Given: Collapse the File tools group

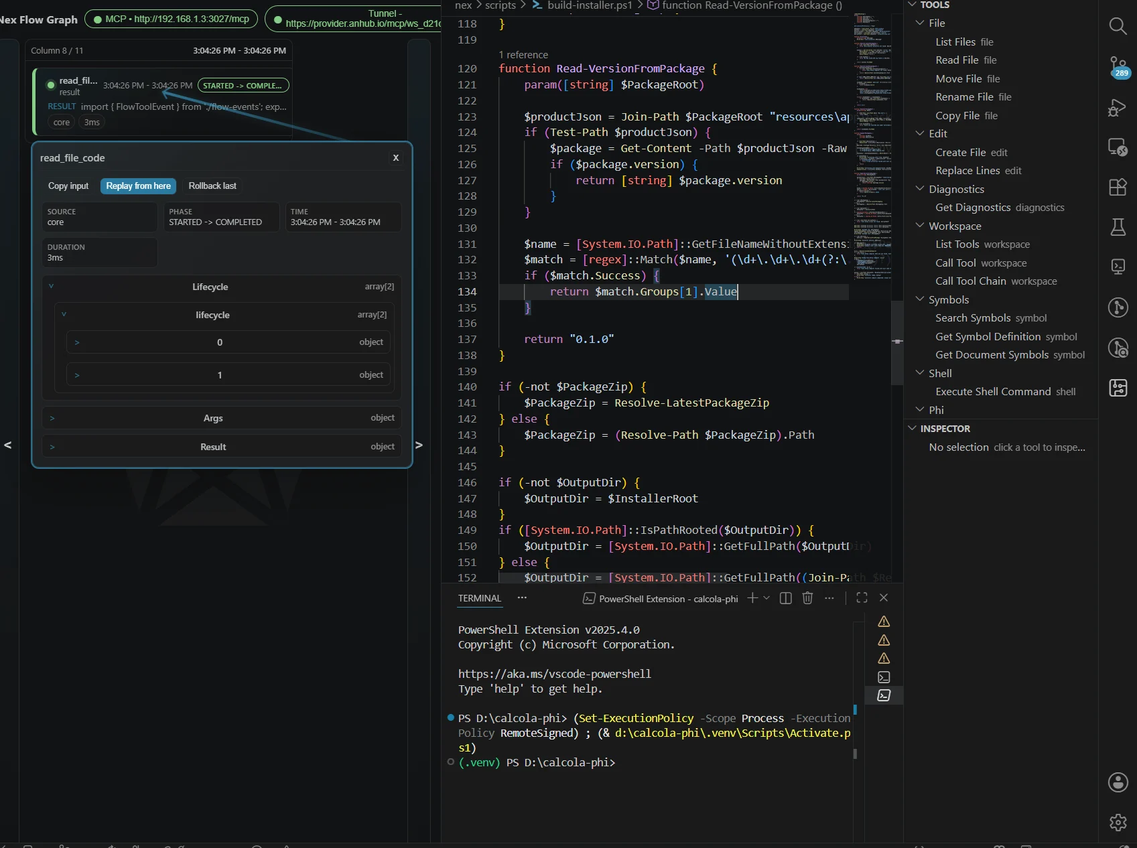Looking at the screenshot, I should point(920,23).
